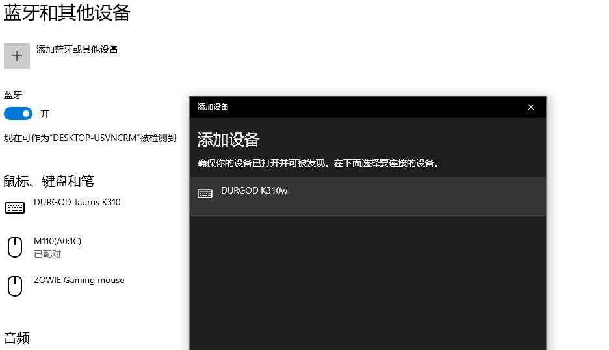Click the 音频 section heading
Viewport: 609px width, 350px height.
(17, 338)
